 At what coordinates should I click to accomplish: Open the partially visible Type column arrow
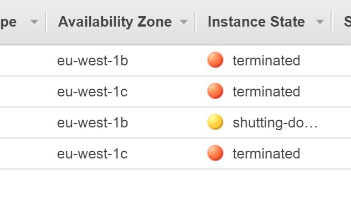tap(34, 22)
